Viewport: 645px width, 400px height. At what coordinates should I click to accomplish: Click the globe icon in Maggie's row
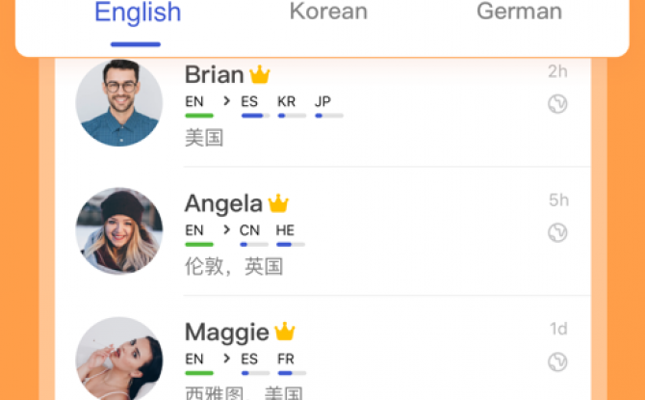coord(557,361)
